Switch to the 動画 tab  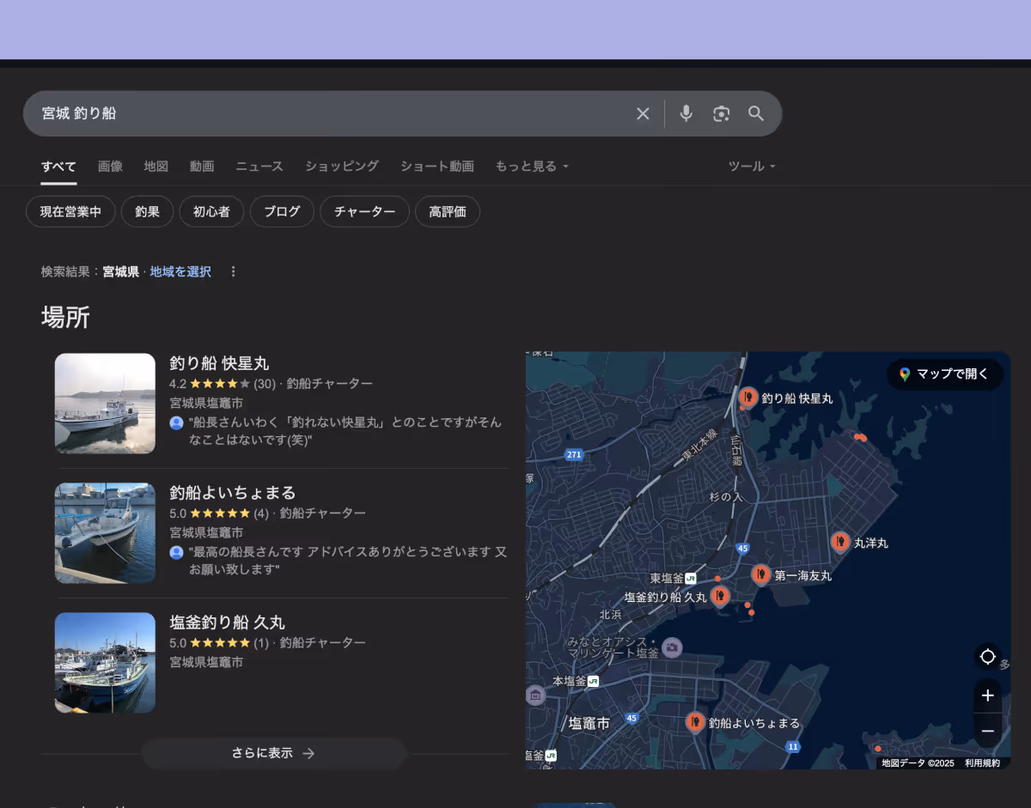(202, 166)
